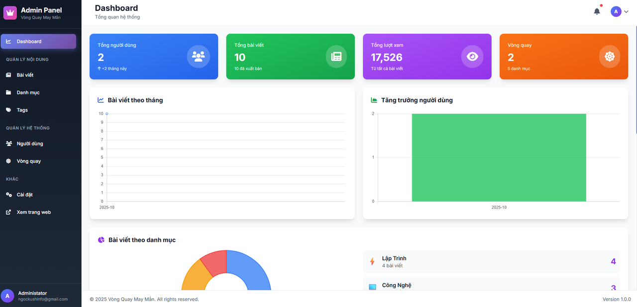Click the external link icon by Xem trang web
This screenshot has width=637, height=307.
pyautogui.click(x=8, y=212)
